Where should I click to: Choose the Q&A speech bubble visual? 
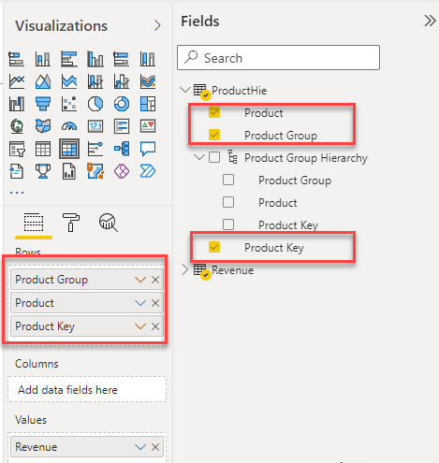point(148,149)
